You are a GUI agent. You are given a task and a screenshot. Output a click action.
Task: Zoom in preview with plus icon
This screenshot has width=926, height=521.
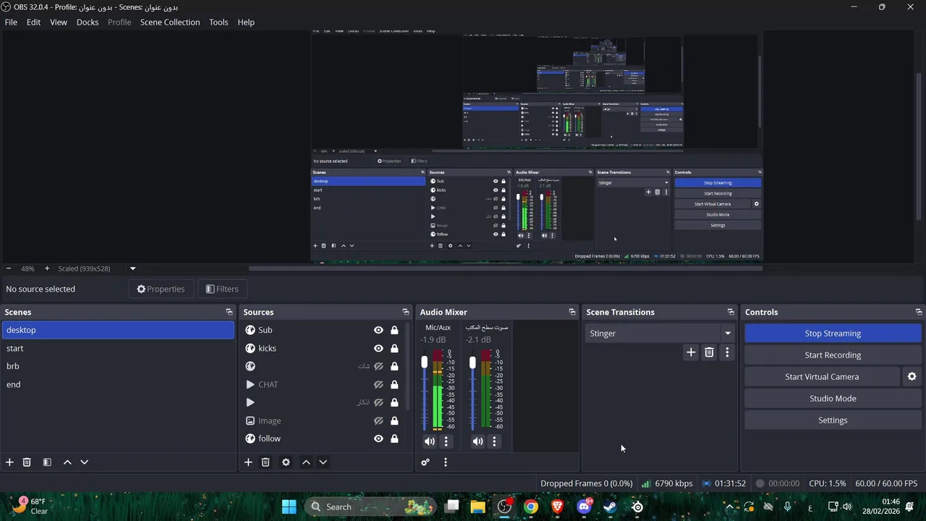(47, 268)
